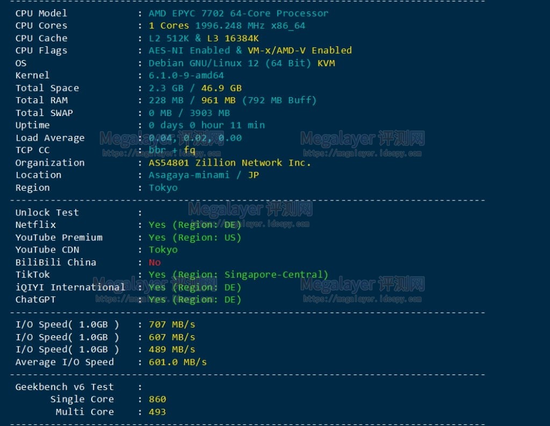
Task: Click the Location Asagaya-minami value
Action: click(x=189, y=175)
